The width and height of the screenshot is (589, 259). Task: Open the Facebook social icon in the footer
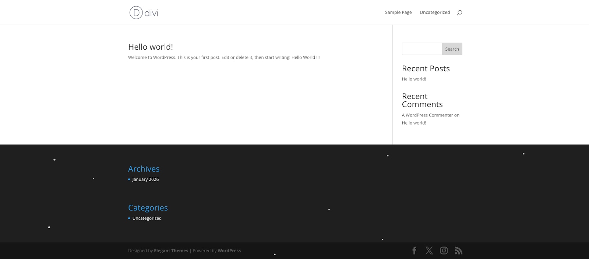pos(414,251)
